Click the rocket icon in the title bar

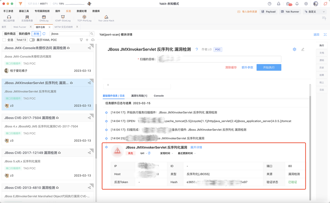(279, 4)
